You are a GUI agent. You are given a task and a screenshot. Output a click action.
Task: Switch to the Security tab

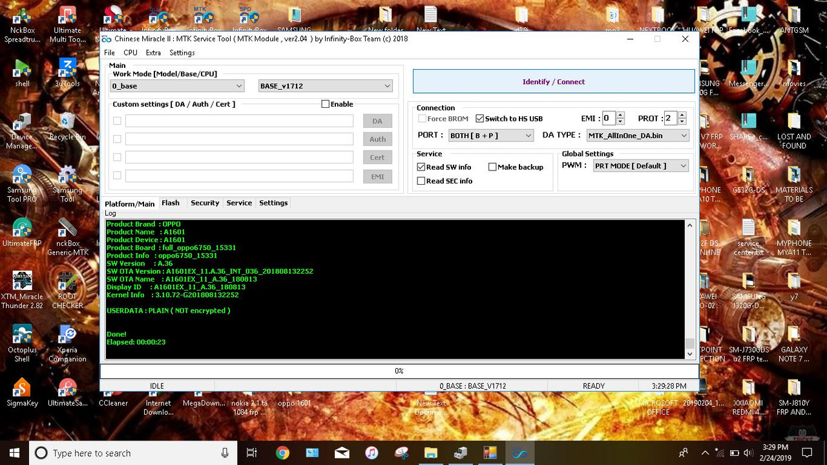pyautogui.click(x=205, y=203)
